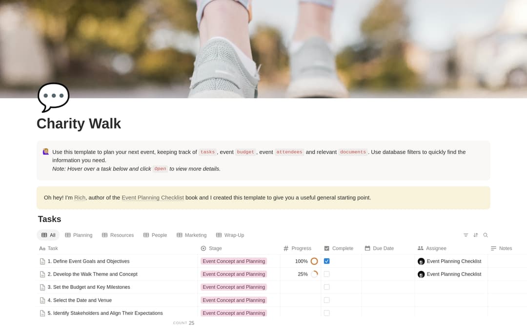The image size is (527, 329).
Task: Open the COUNT 25 calculation menu
Action: click(184, 323)
